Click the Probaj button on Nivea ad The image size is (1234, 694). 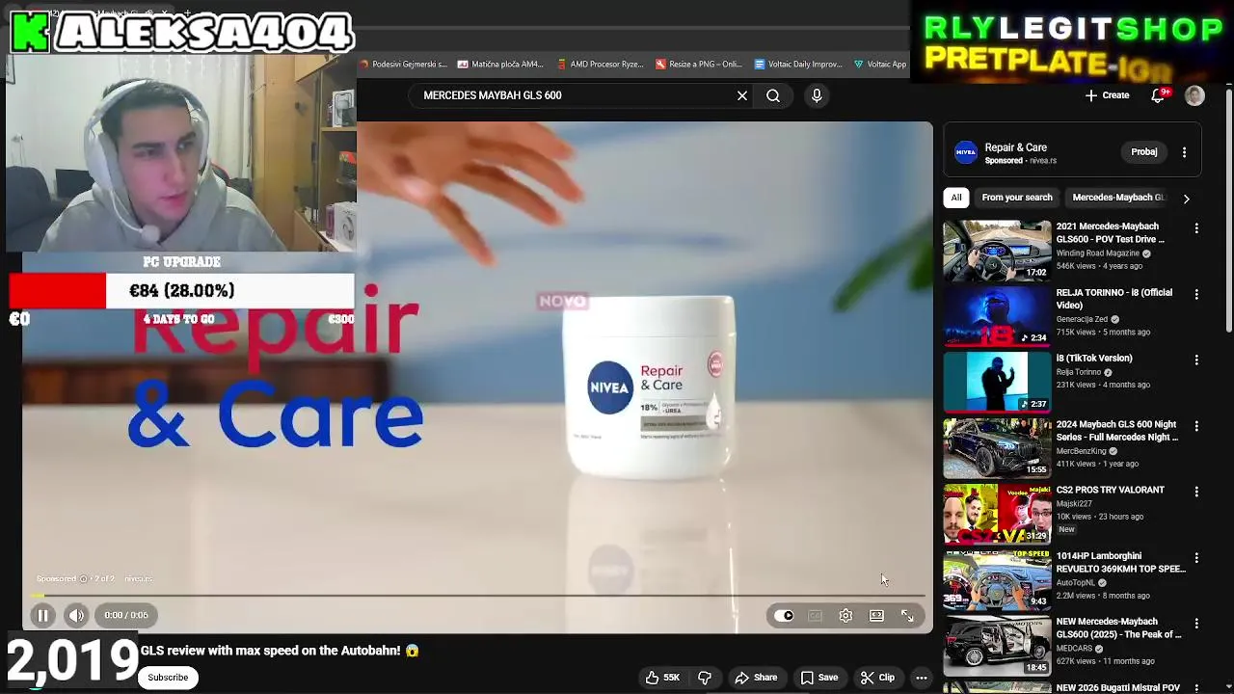pos(1144,151)
